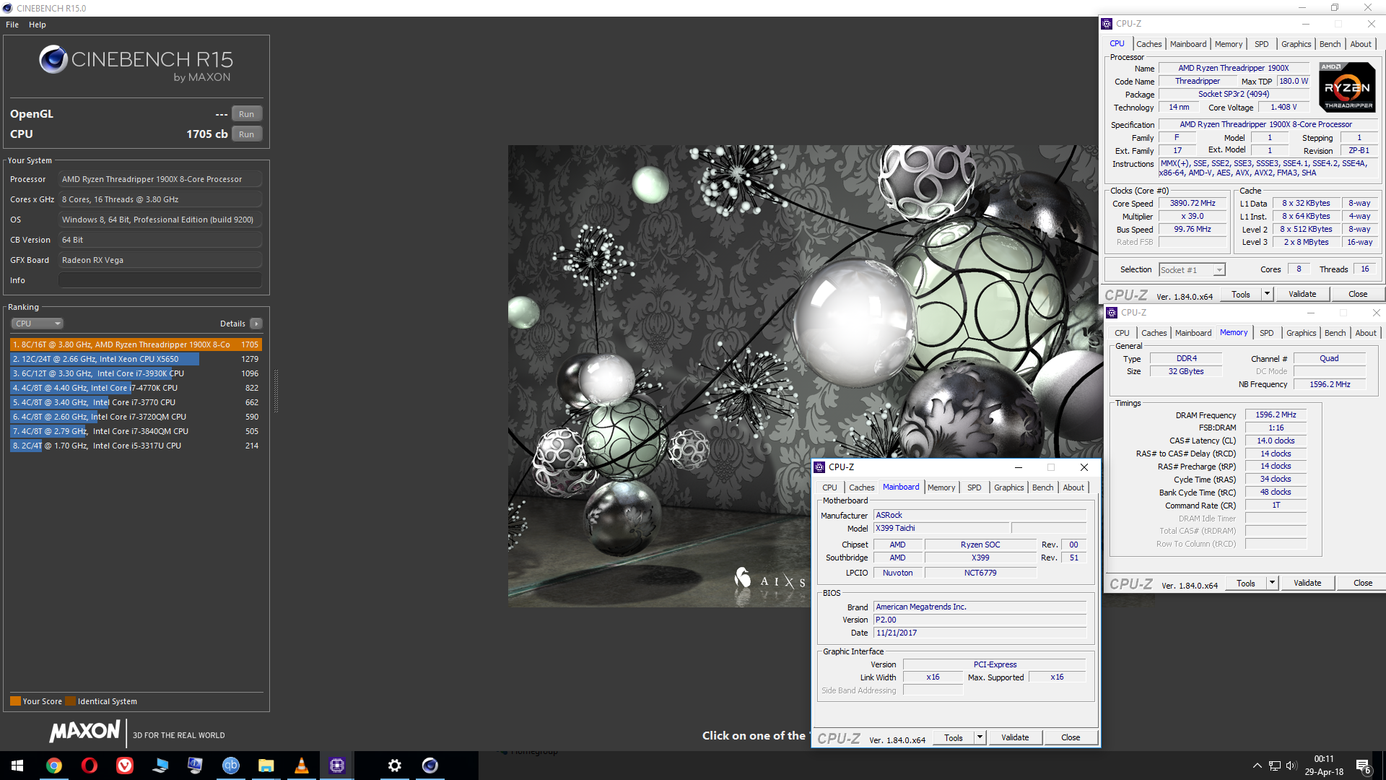This screenshot has height=780, width=1386.
Task: Click the DRAM Frequency value 1596.2 MHz
Action: click(1276, 415)
